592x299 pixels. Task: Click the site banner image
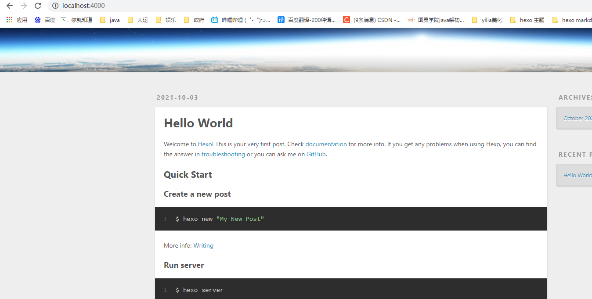(x=296, y=50)
